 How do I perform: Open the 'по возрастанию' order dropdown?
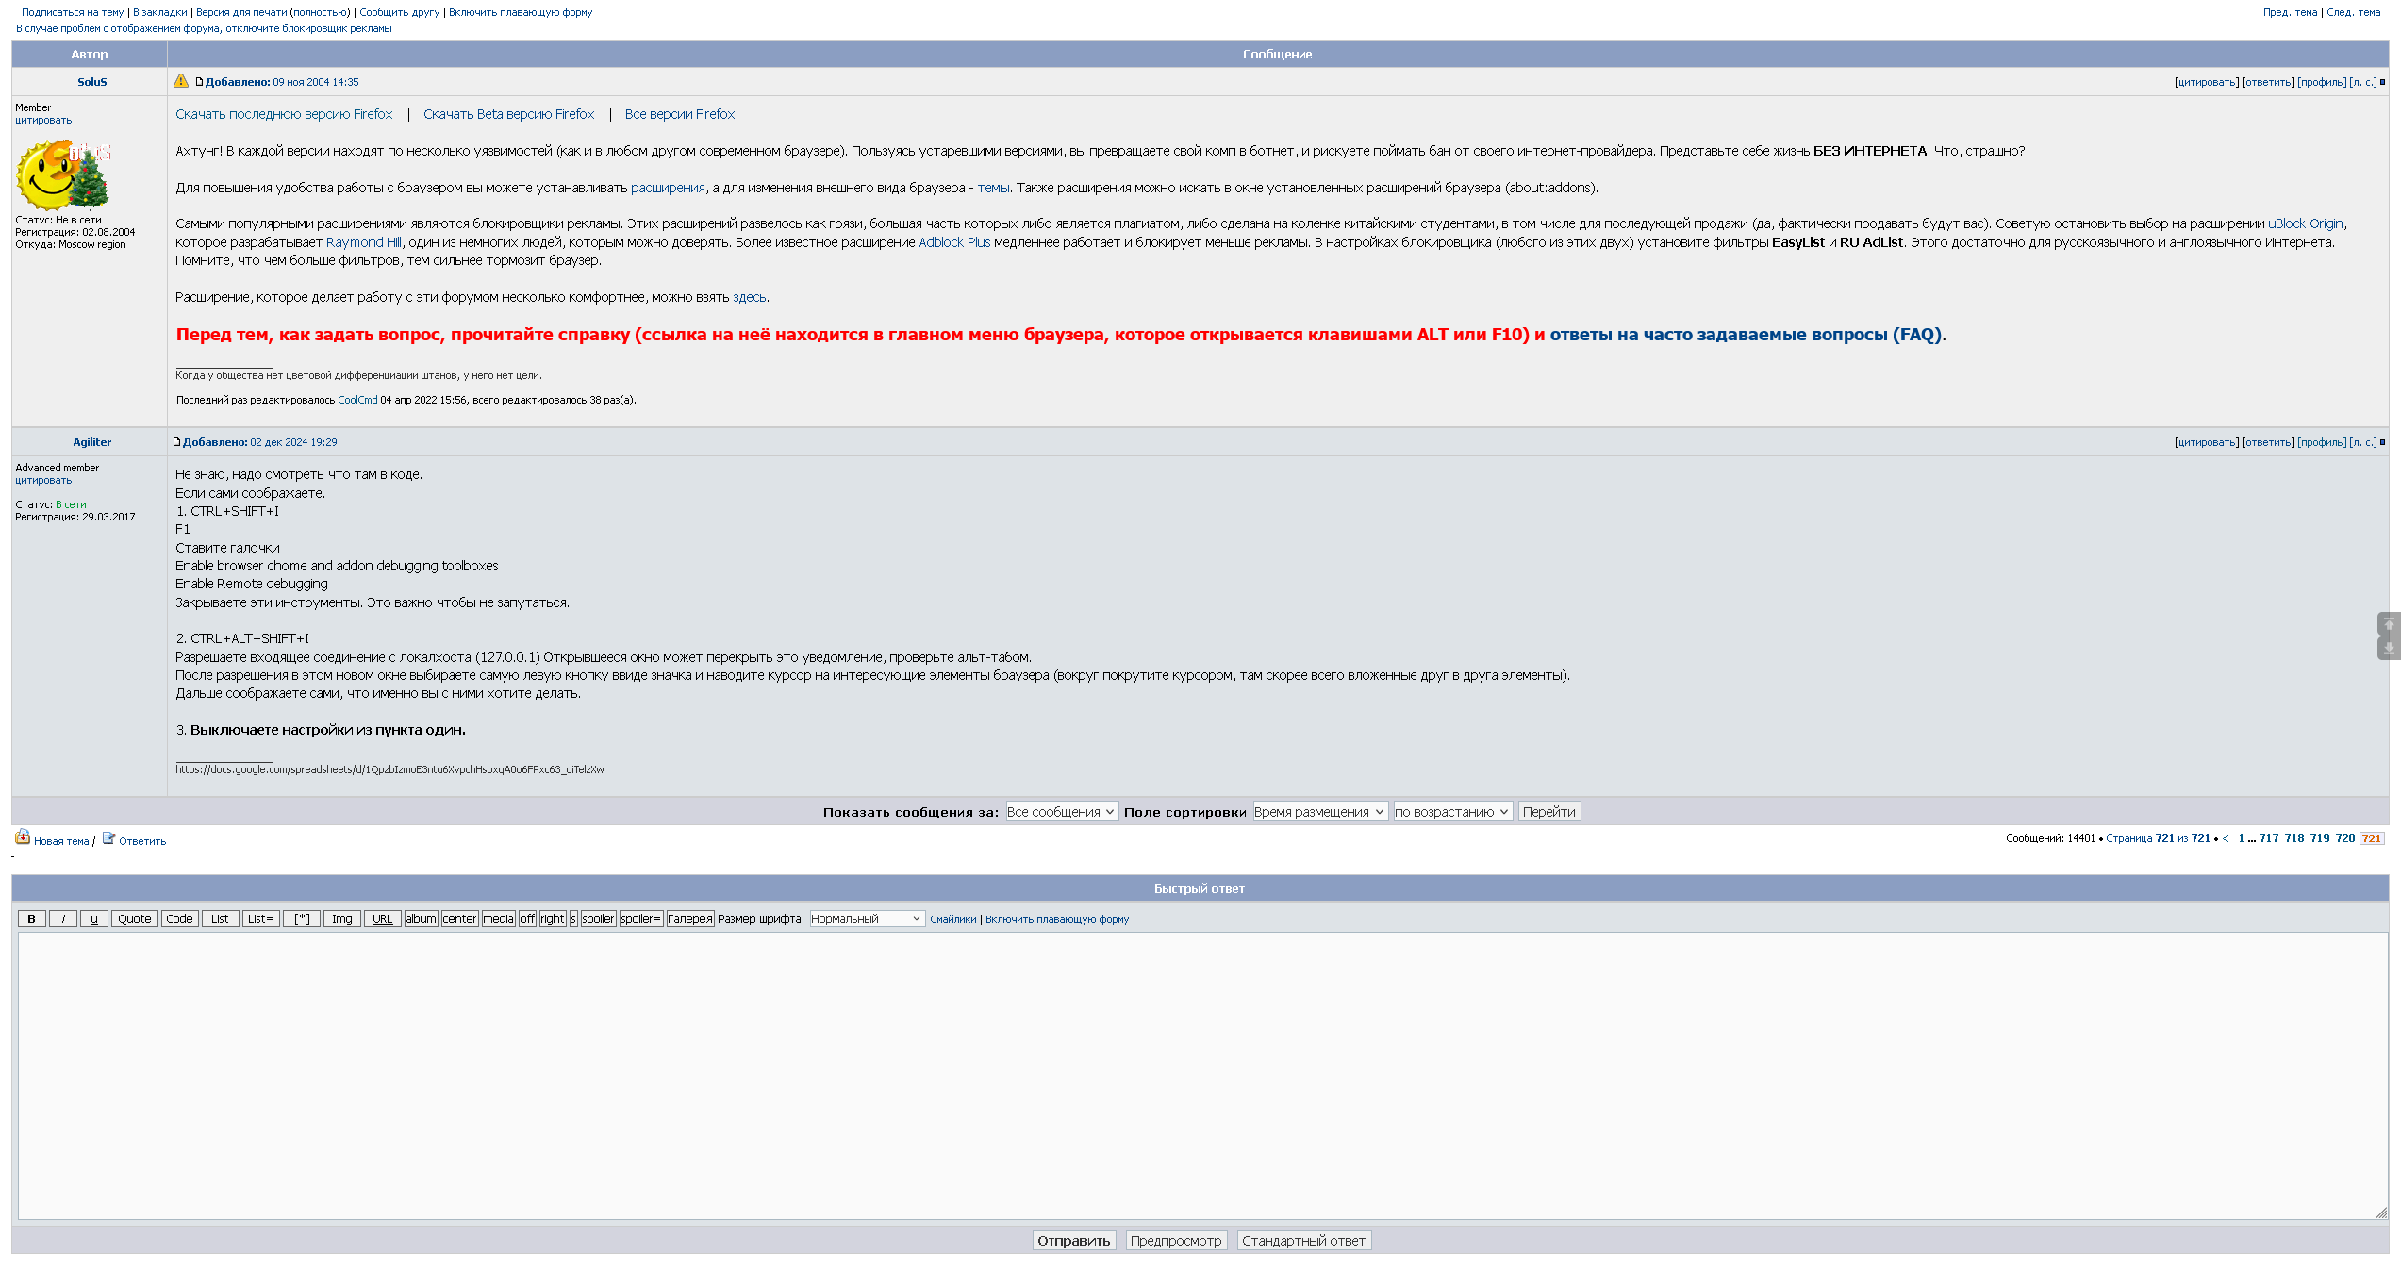(x=1452, y=812)
